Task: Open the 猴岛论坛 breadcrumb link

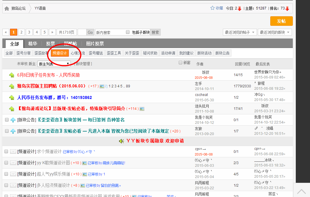Action: 18,8
